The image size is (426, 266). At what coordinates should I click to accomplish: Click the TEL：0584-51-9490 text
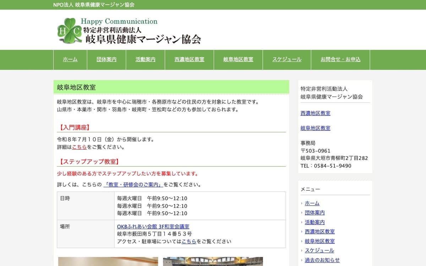[326, 166]
